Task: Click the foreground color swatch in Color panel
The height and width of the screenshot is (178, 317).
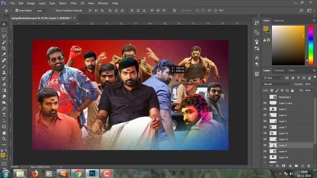Action: tap(265, 29)
